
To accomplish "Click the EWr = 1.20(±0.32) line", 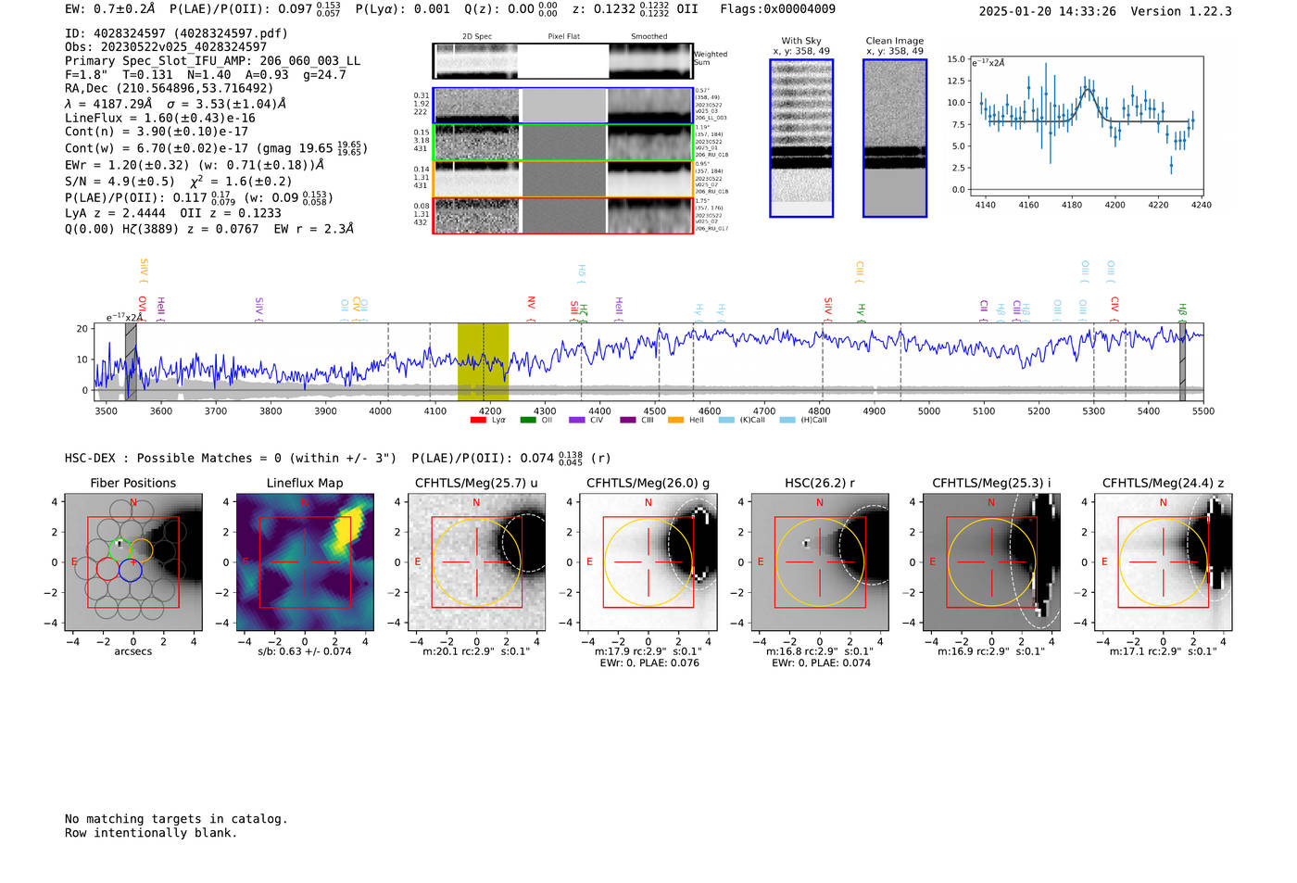I will pyautogui.click(x=195, y=165).
